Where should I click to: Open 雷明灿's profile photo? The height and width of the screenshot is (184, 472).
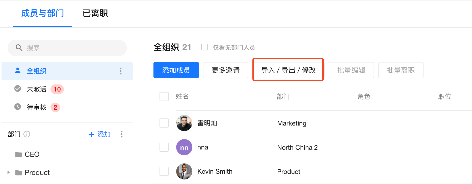click(184, 123)
